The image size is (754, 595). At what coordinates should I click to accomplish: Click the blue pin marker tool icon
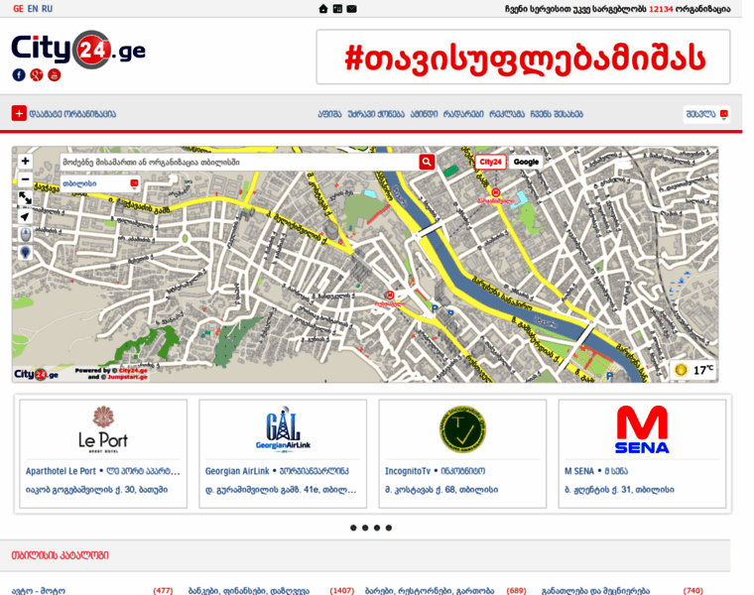(x=26, y=252)
